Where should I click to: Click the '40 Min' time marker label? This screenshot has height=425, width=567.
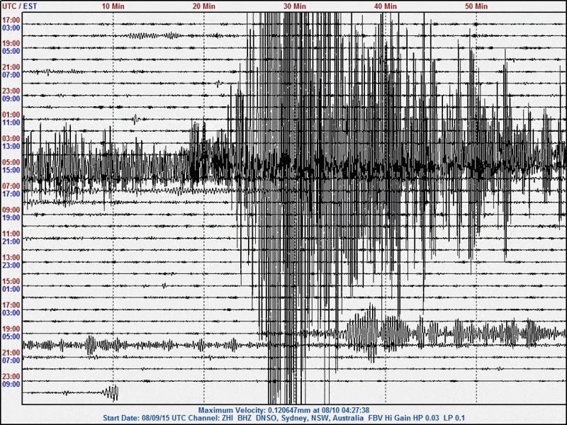(x=386, y=6)
